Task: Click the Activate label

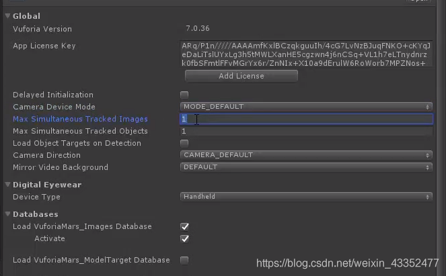Action: click(50, 238)
